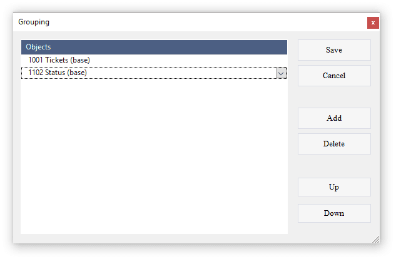Click the Grouping title bar
This screenshot has width=396, height=259.
[x=188, y=23]
